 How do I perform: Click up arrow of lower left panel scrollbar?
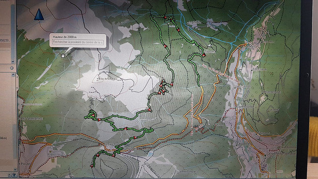coord(13,75)
